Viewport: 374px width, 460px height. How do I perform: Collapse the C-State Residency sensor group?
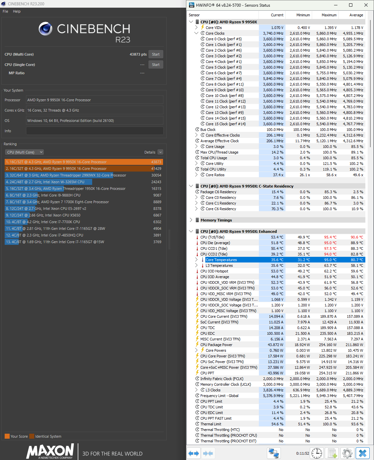(x=191, y=186)
